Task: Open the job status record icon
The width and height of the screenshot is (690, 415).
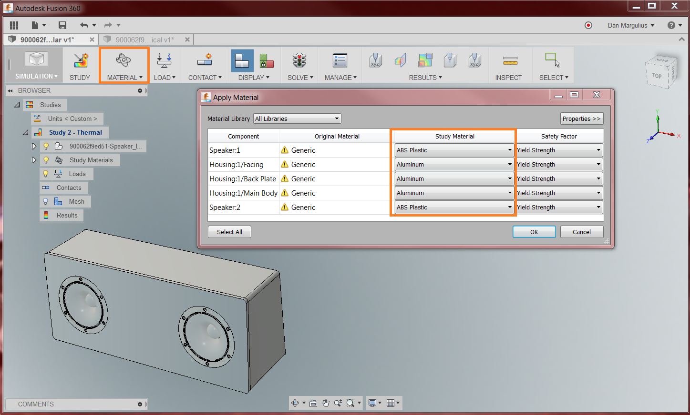Action: pyautogui.click(x=588, y=25)
